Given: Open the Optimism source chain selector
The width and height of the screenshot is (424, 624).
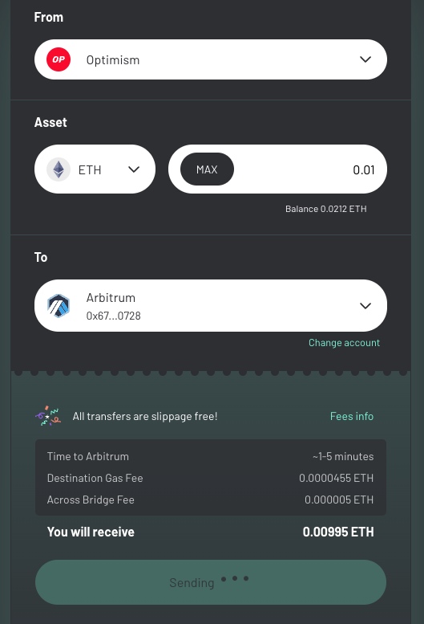Looking at the screenshot, I should (x=211, y=59).
